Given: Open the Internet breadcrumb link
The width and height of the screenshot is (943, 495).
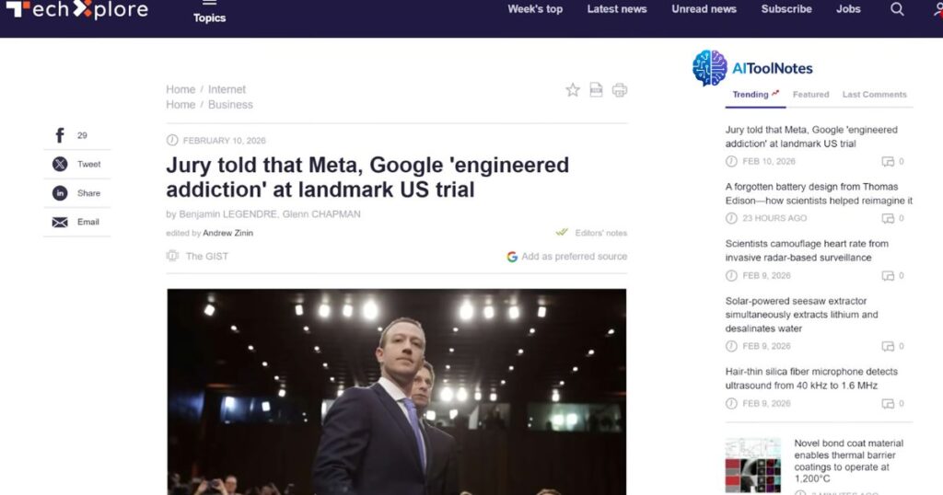Looking at the screenshot, I should point(227,89).
